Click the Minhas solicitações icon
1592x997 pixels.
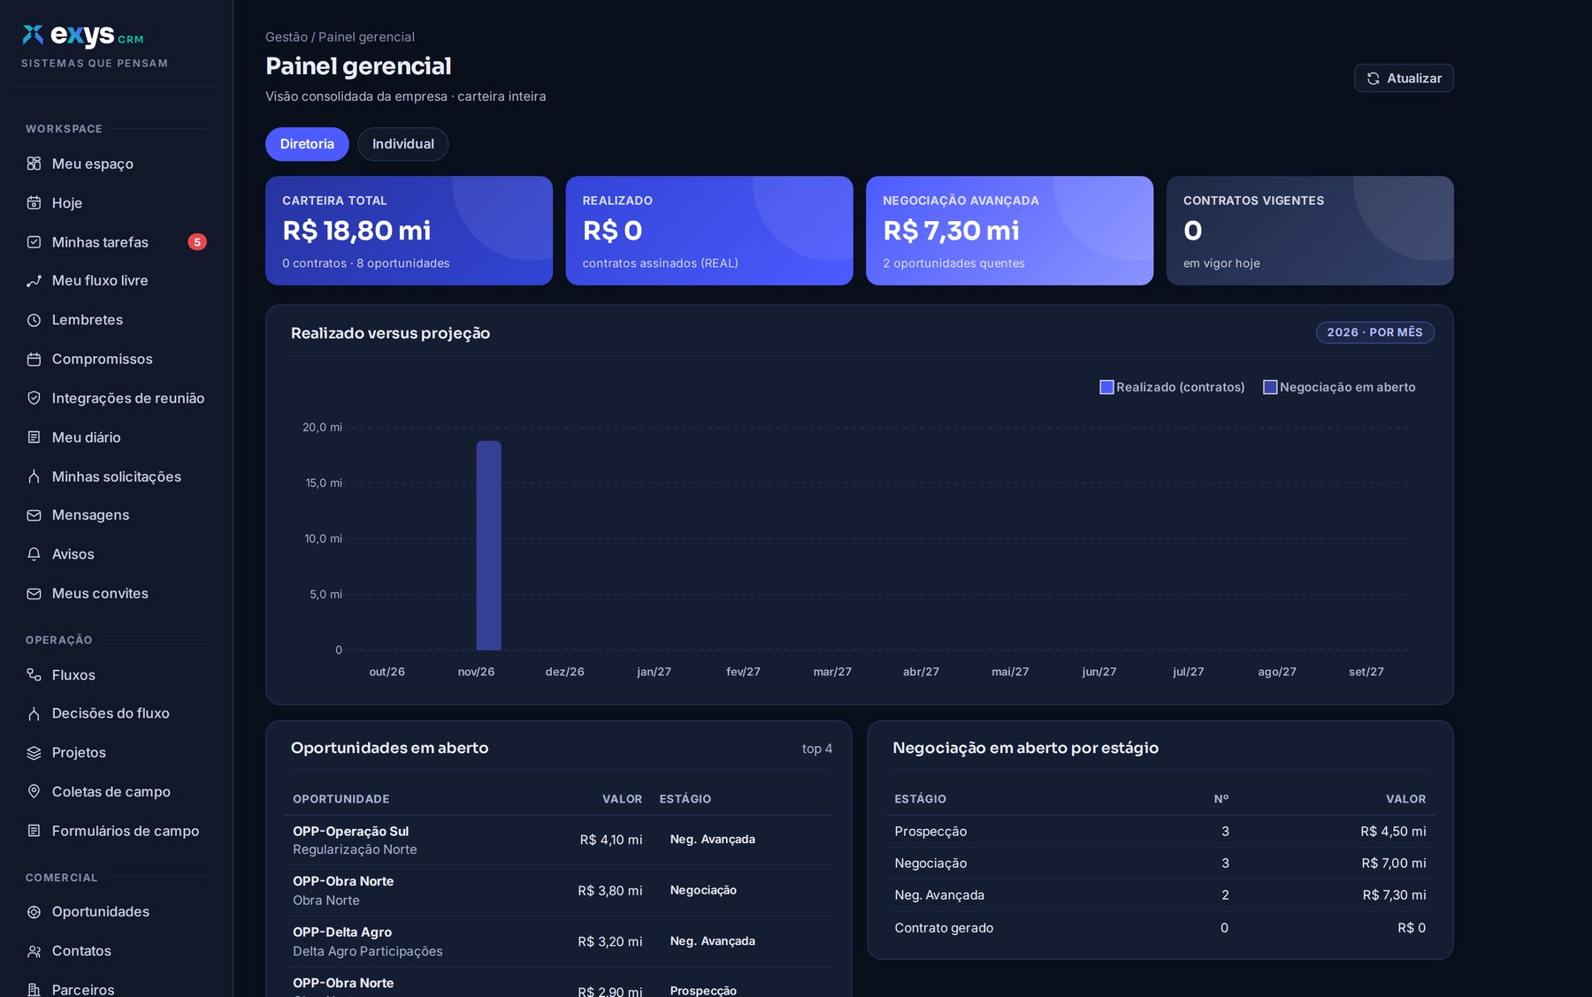[34, 476]
